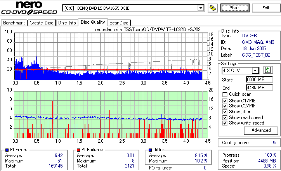Click the Nero CD-DVD Speed logo
This screenshot has height=171, width=281.
pos(29,7)
